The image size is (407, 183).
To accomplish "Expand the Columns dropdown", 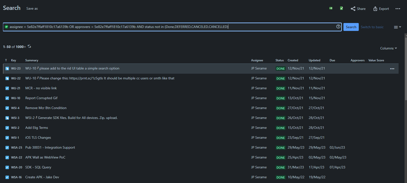I will [x=388, y=48].
